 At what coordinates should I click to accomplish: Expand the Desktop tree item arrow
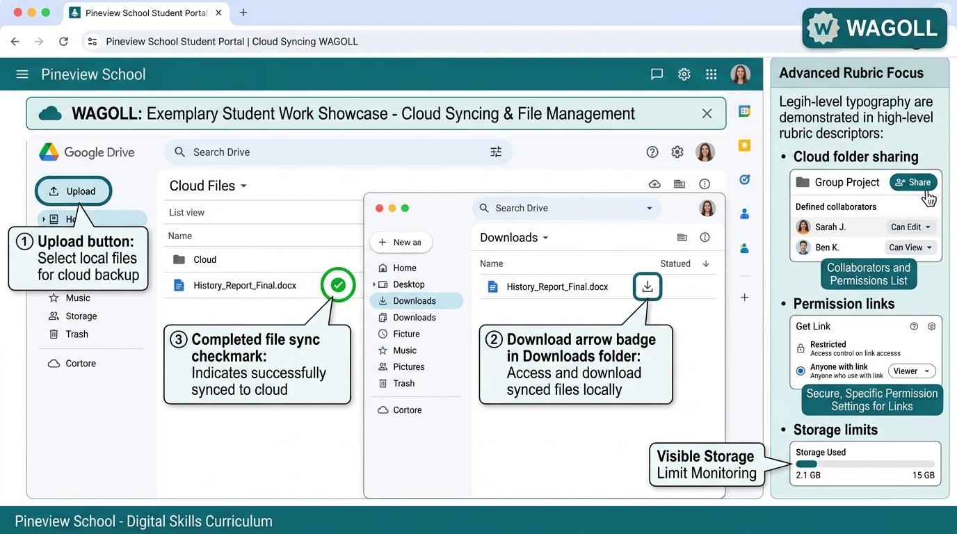click(374, 284)
